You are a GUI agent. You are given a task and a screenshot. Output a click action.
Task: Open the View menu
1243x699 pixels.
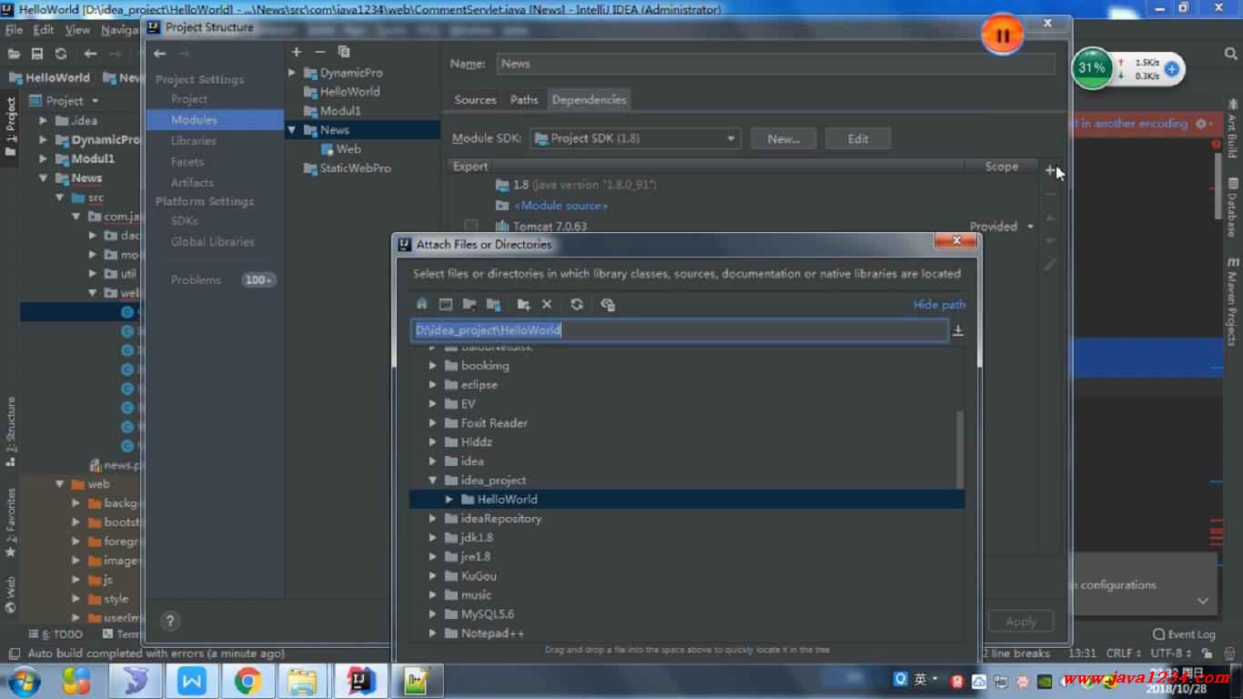(x=77, y=30)
